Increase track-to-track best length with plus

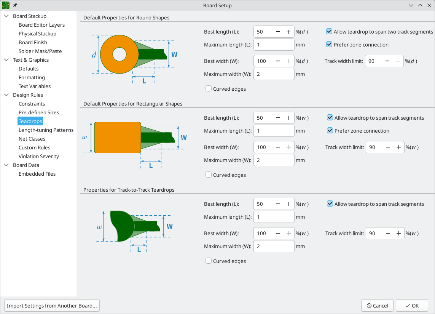coord(288,204)
